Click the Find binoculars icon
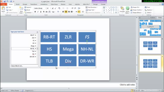The height and width of the screenshot is (92, 164). tap(146, 7)
